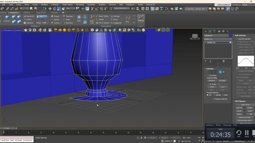
Task: Open the Topology dropdown in ribbon
Action: tap(69, 16)
